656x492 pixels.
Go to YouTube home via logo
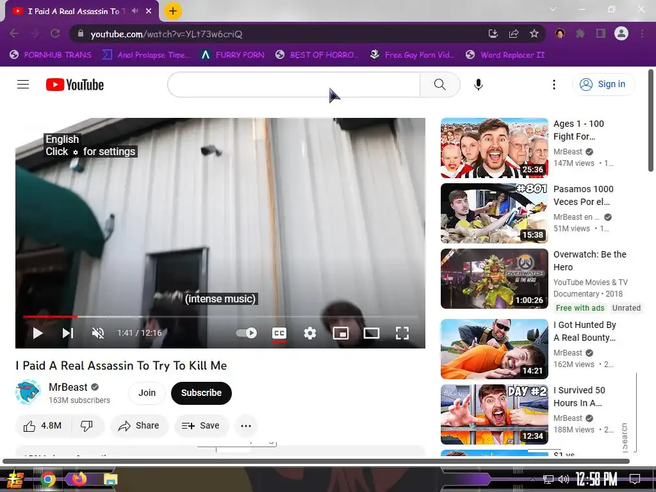point(75,85)
